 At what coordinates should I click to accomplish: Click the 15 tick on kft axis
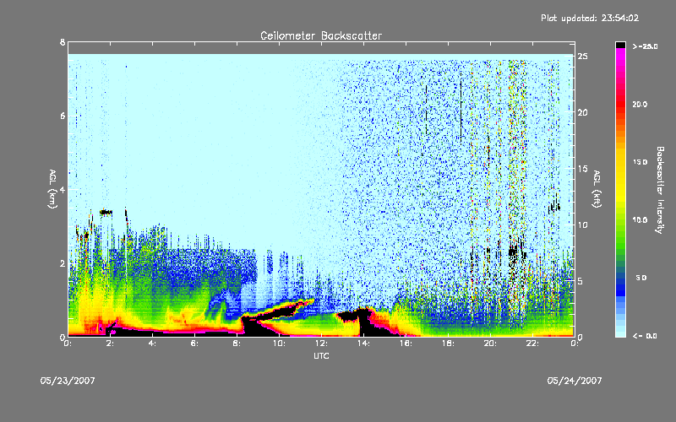tap(583, 169)
